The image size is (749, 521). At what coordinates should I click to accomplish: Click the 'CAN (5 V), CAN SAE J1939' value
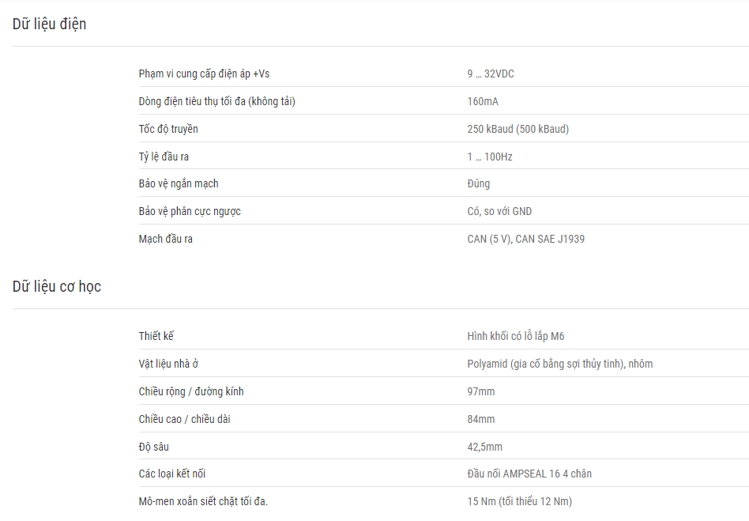pyautogui.click(x=525, y=239)
